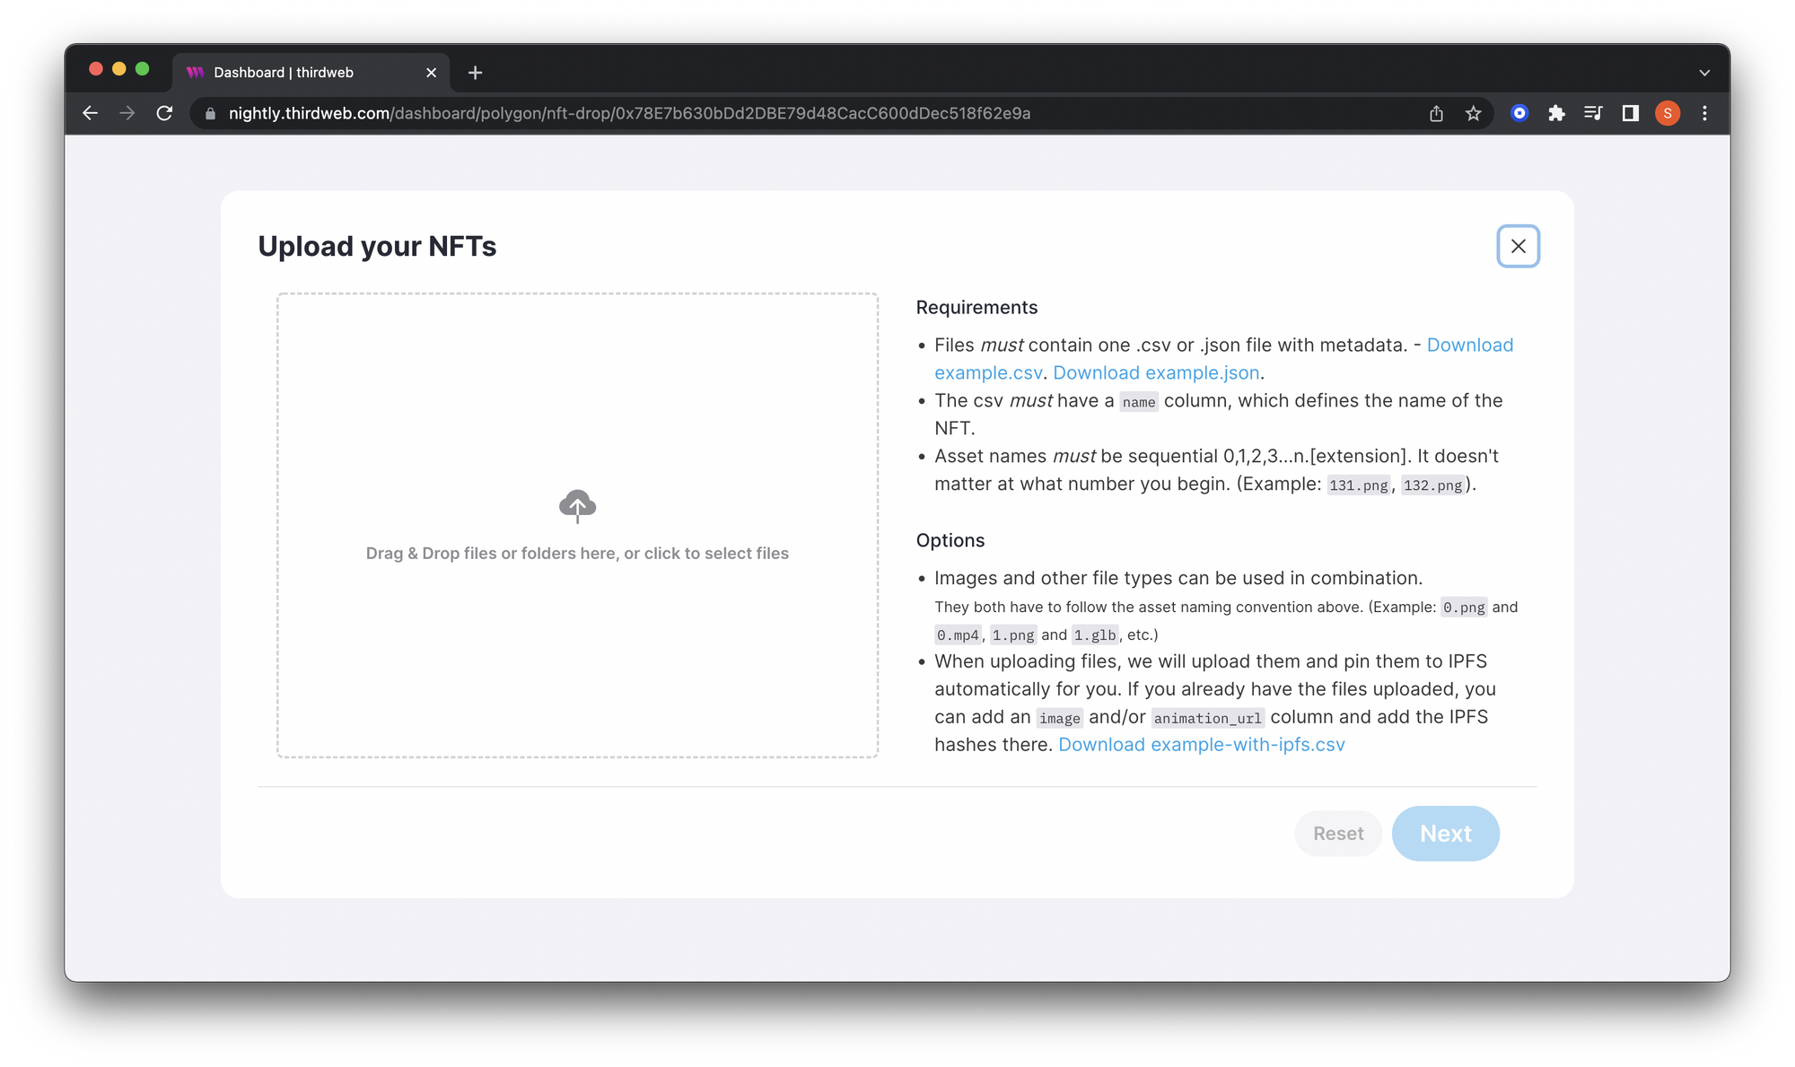This screenshot has width=1795, height=1067.
Task: Open the Extensions puzzle icon
Action: click(x=1556, y=113)
